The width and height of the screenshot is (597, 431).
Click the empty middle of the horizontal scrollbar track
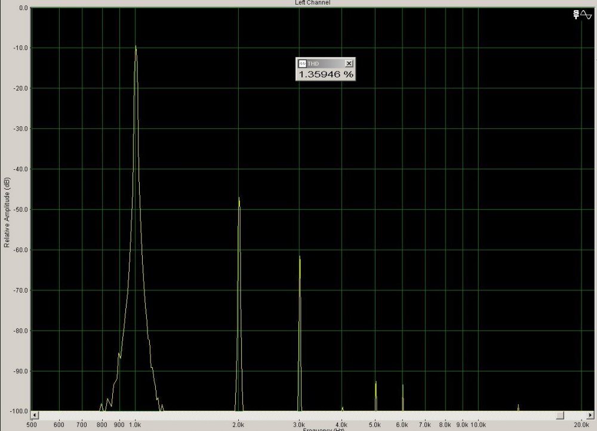pos(298,415)
